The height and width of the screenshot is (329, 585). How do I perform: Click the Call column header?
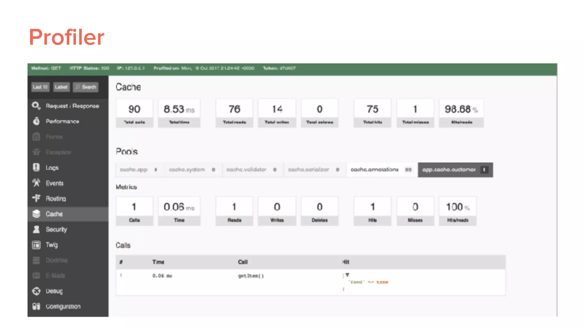tap(243, 262)
